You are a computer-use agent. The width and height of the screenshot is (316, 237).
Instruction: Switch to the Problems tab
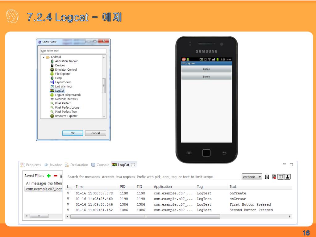click(31, 165)
